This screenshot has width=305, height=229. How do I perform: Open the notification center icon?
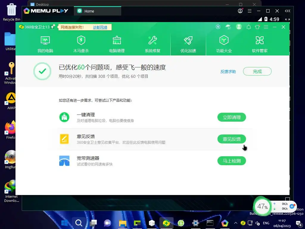298,223
